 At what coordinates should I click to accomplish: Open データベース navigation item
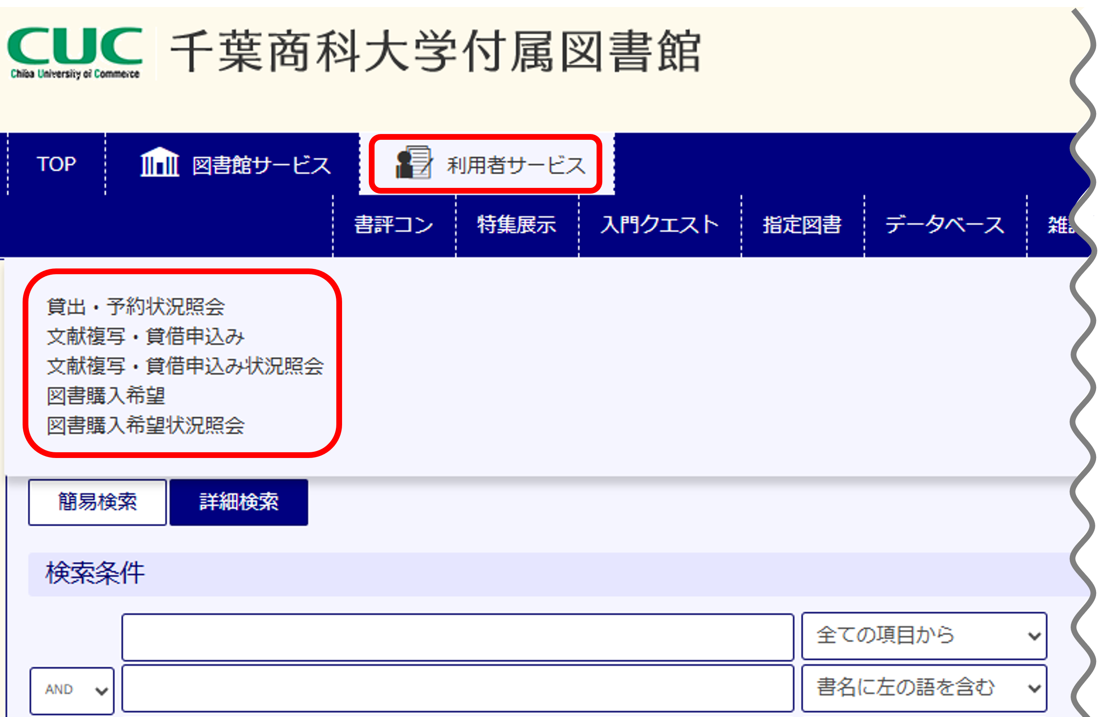(945, 225)
